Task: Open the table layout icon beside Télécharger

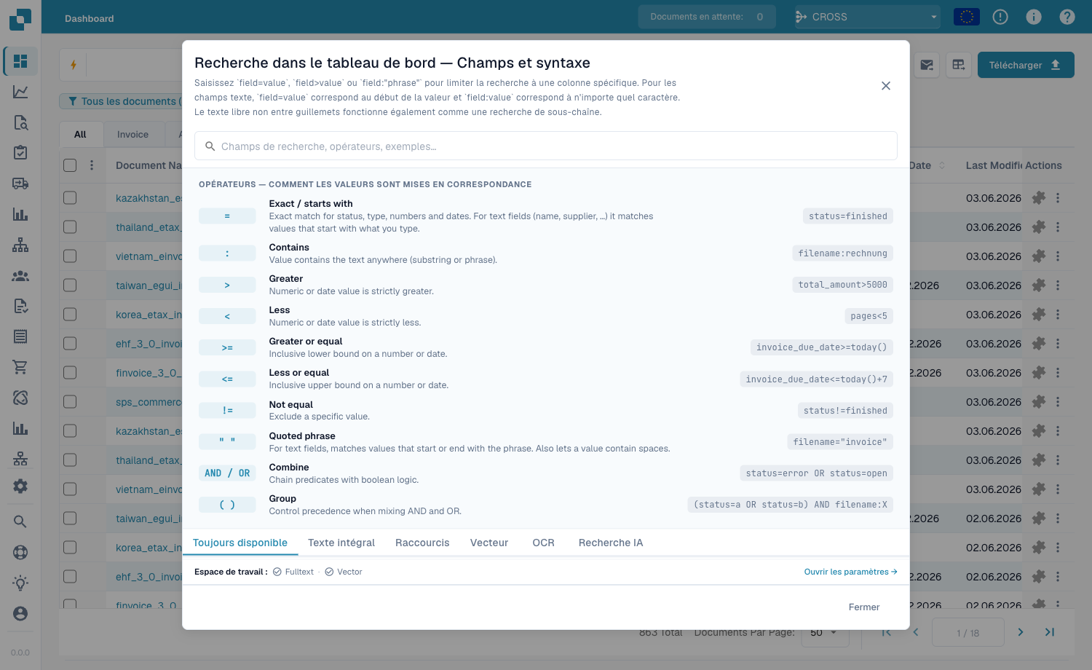Action: point(959,65)
